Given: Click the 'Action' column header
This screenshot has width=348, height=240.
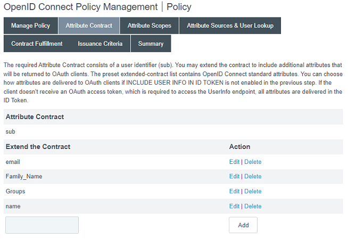Looking at the screenshot, I should click(x=239, y=147).
